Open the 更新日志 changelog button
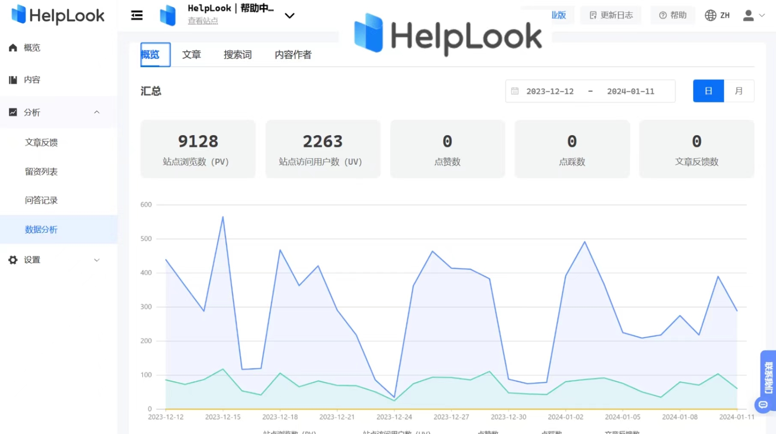This screenshot has width=776, height=434. 611,15
